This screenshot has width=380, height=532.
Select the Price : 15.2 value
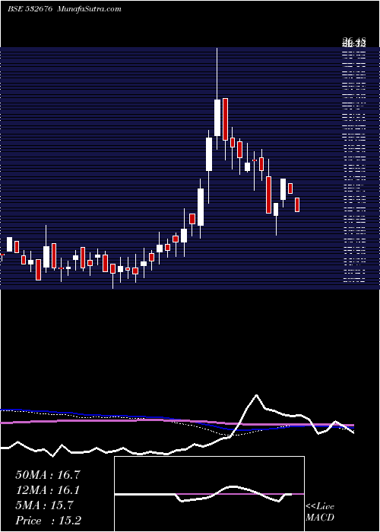click(x=49, y=521)
